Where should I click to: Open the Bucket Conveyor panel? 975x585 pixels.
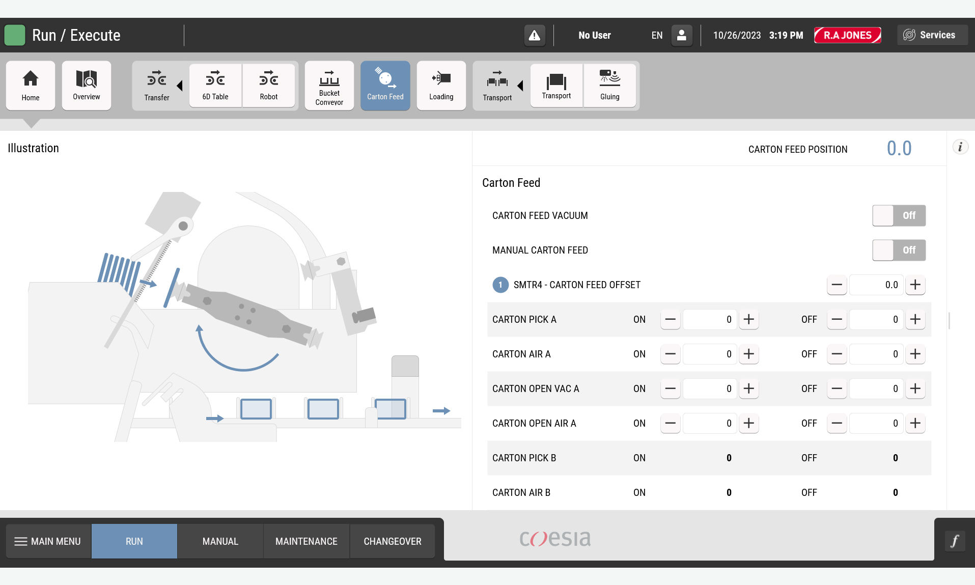[x=329, y=86]
